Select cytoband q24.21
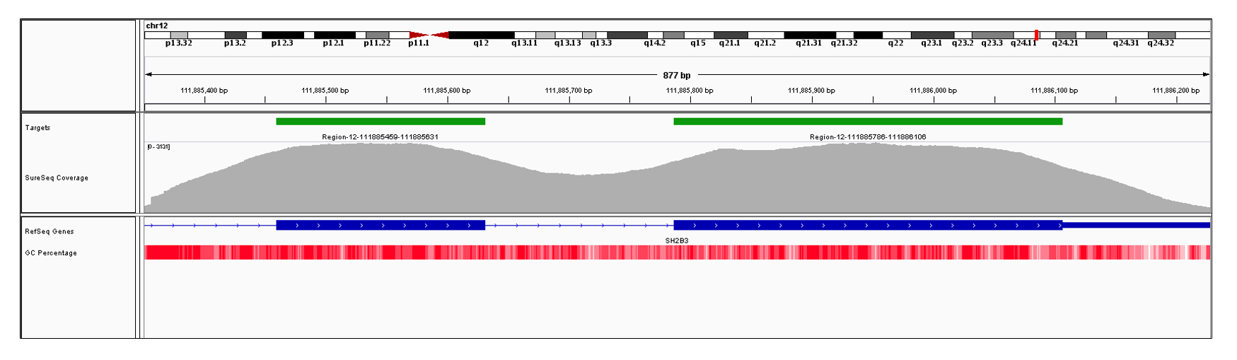Viewport: 1237px width, 360px height. 1066,35
